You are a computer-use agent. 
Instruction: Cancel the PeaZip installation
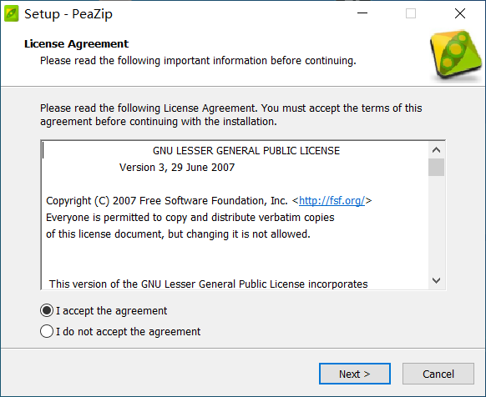(438, 374)
